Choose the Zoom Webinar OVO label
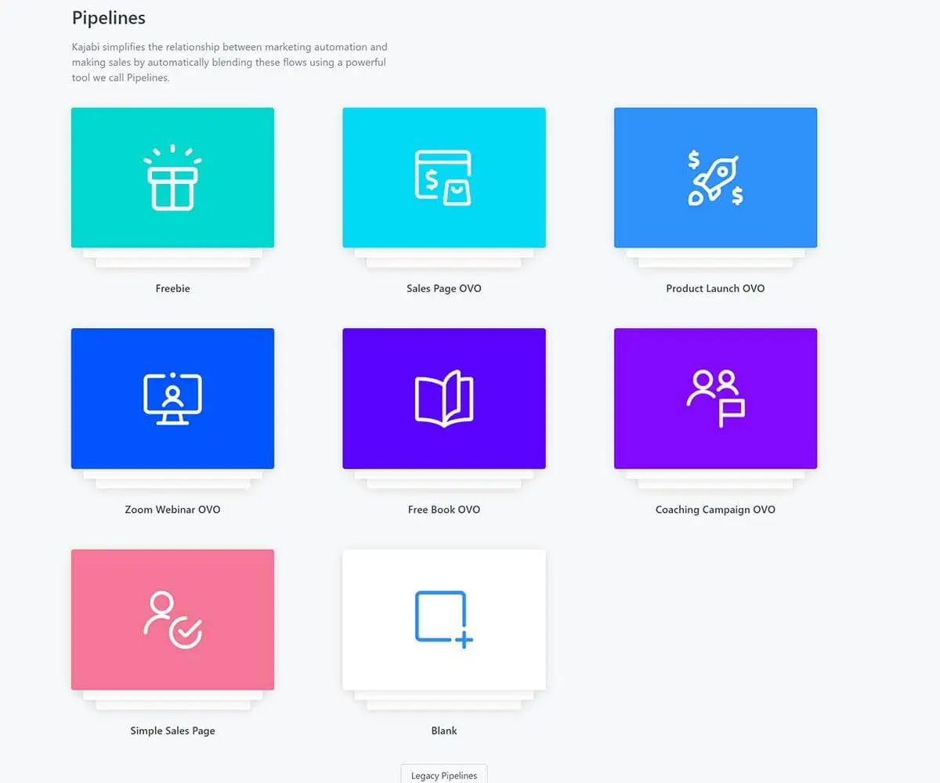The height and width of the screenshot is (783, 940). pos(172,510)
